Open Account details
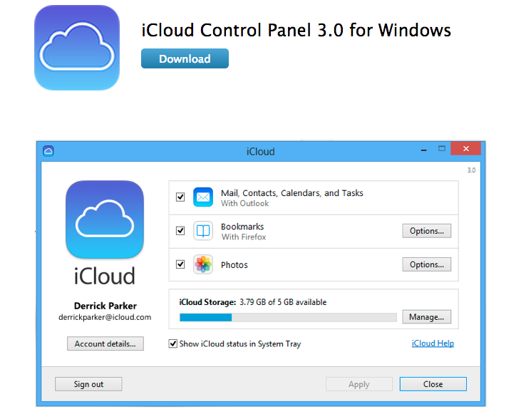The height and width of the screenshot is (419, 521). click(105, 343)
